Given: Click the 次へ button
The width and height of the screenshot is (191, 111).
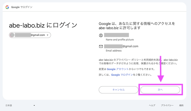Looking at the screenshot, I should click(x=160, y=90).
